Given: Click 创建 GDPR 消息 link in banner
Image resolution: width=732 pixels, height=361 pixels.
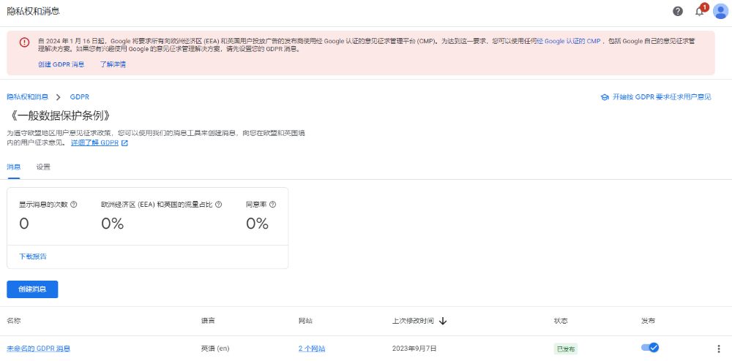Looking at the screenshot, I should tap(61, 64).
